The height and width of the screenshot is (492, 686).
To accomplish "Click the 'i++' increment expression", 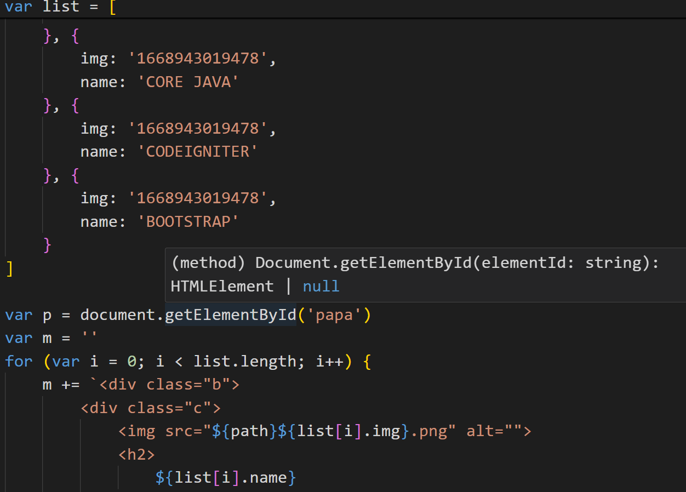I will tap(329, 362).
